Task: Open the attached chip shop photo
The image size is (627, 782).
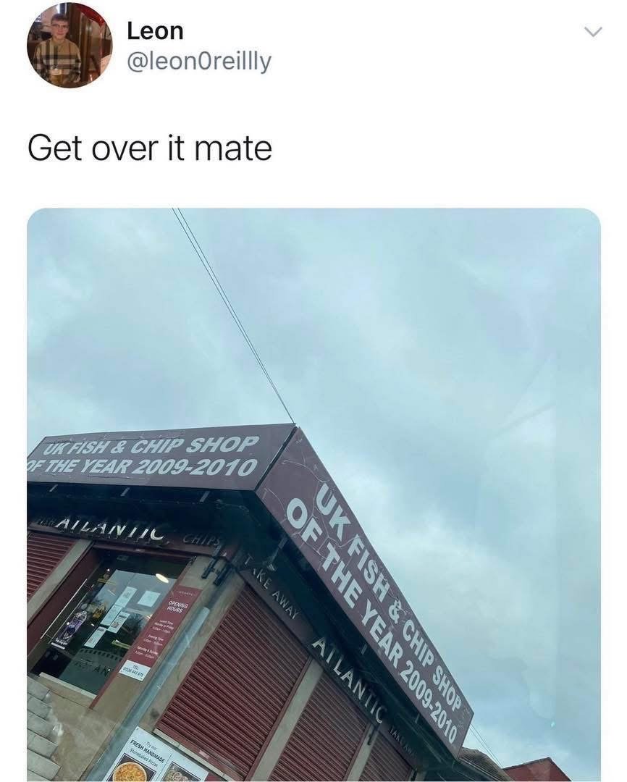Action: click(x=313, y=495)
